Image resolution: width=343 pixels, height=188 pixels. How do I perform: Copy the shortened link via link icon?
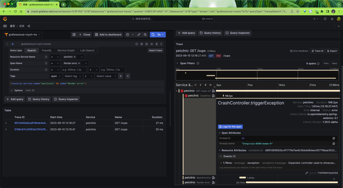(139, 35)
